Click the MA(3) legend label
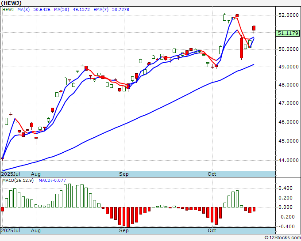 [x=23, y=9]
